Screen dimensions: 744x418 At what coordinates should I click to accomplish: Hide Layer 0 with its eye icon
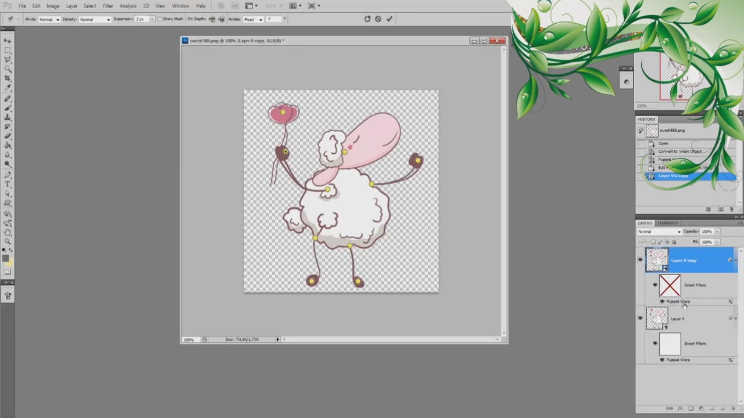click(x=640, y=318)
